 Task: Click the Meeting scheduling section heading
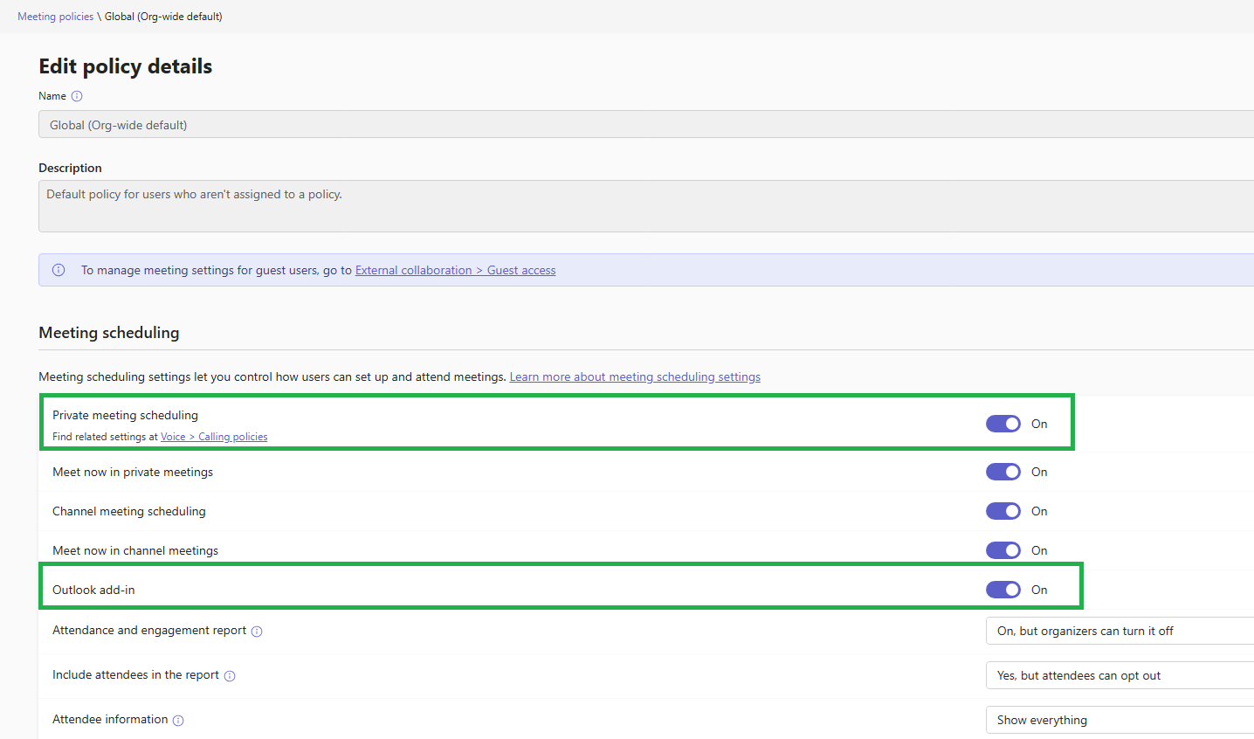(109, 333)
